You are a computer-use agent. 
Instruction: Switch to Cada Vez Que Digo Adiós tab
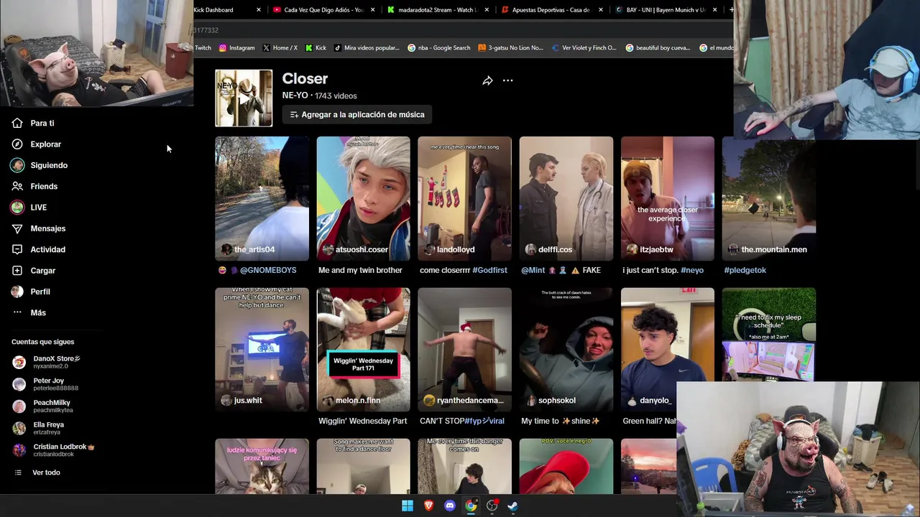click(323, 10)
